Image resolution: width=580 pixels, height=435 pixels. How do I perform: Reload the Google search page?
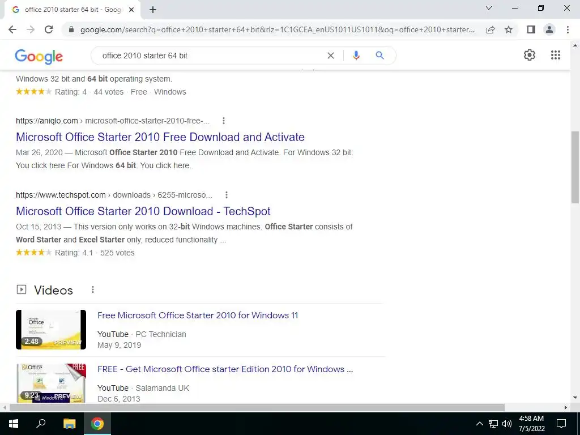(49, 29)
